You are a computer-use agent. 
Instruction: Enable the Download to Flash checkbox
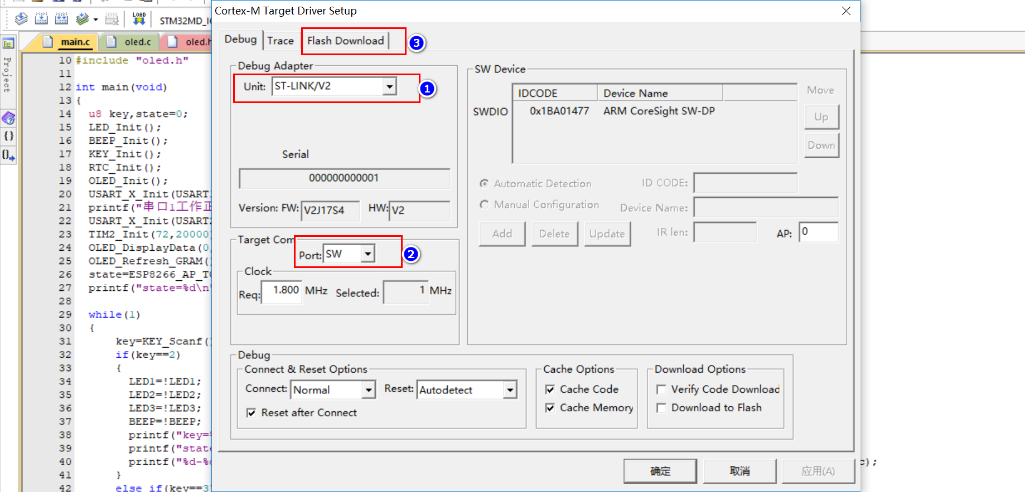point(661,408)
